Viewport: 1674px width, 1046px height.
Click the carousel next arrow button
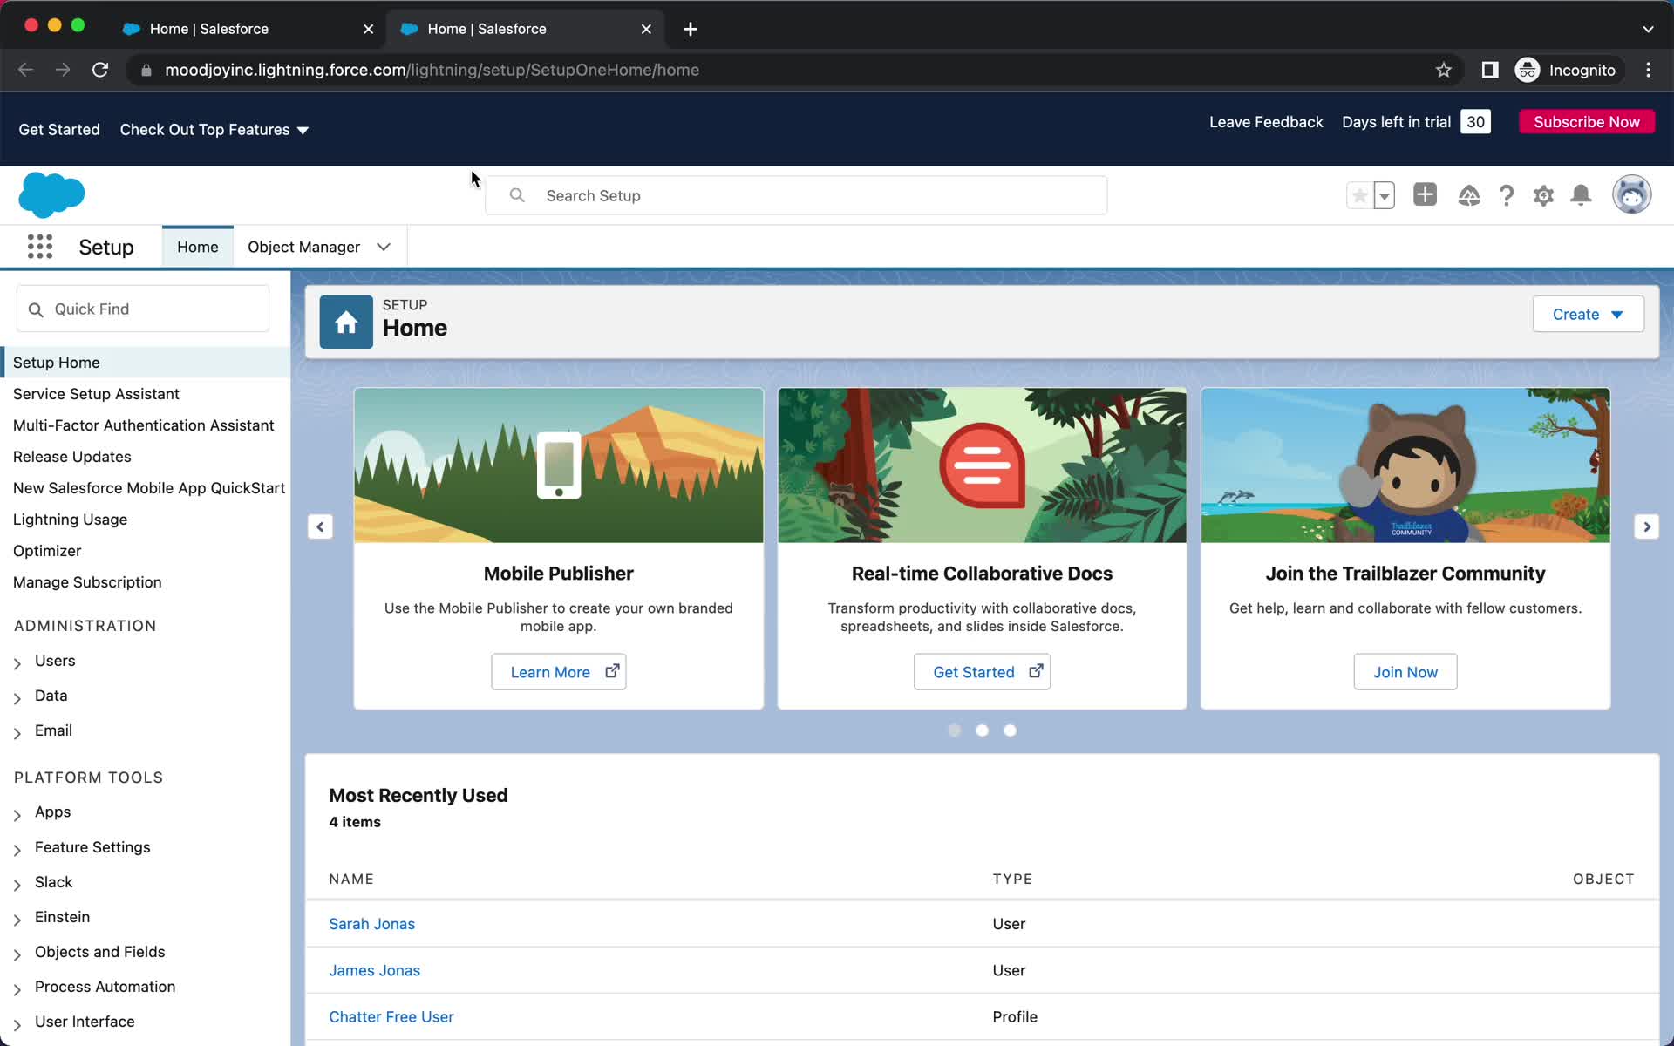tap(1646, 526)
